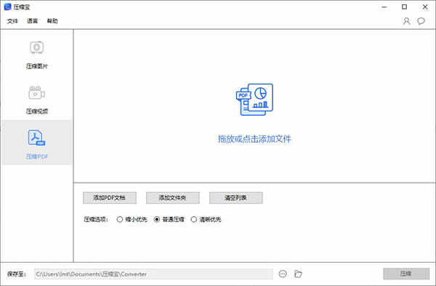Screen dimensions: 436x286
Task: Select the 缩小优先 radio option
Action: coord(120,220)
